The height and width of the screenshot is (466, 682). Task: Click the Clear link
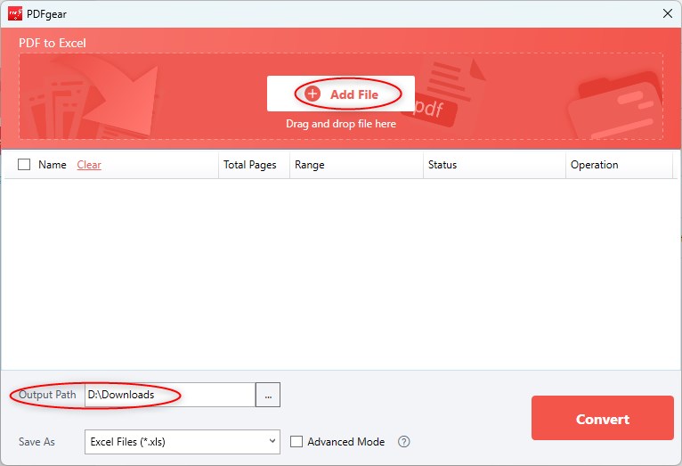click(x=89, y=165)
